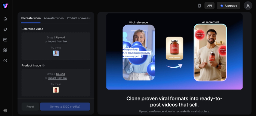Click the mobile phone icon

pos(199,6)
